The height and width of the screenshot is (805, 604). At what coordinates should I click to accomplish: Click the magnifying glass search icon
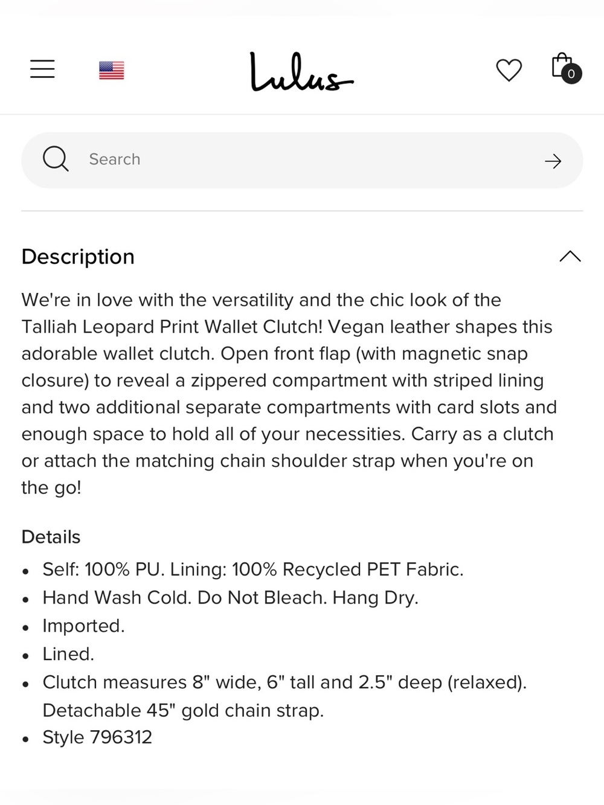pyautogui.click(x=56, y=159)
